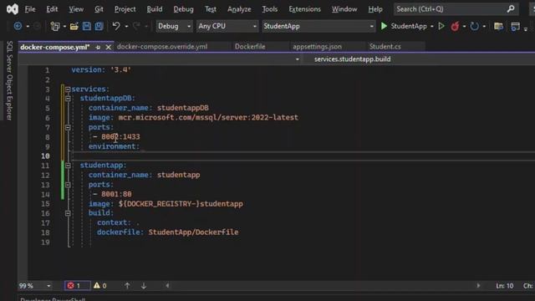Click the new project toolbar icon

55,26
